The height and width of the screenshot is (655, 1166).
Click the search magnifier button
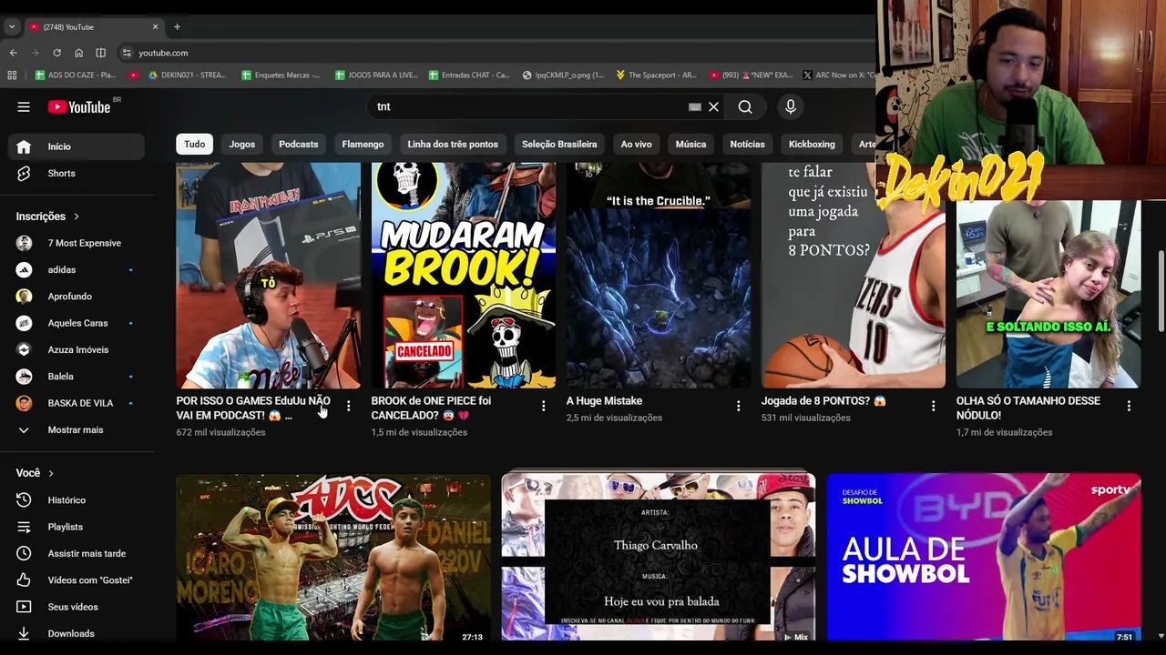[x=745, y=107]
